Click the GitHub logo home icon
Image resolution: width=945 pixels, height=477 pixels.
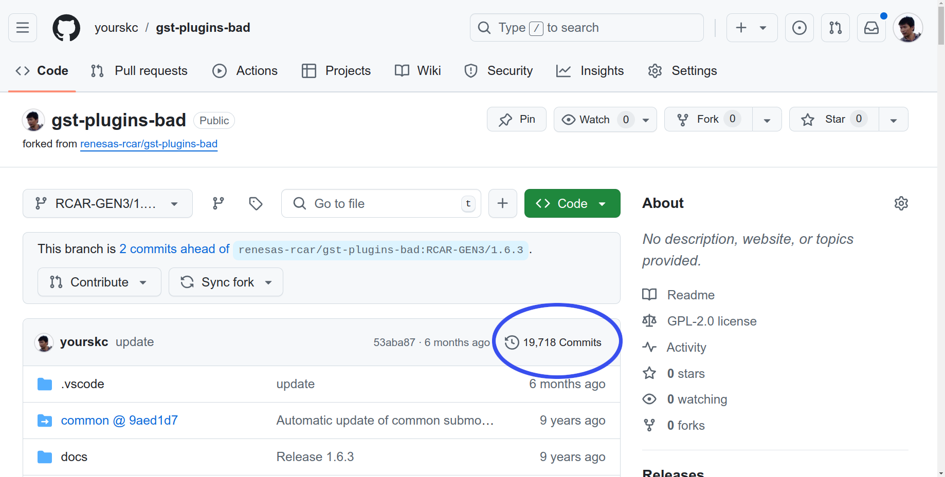tap(66, 28)
